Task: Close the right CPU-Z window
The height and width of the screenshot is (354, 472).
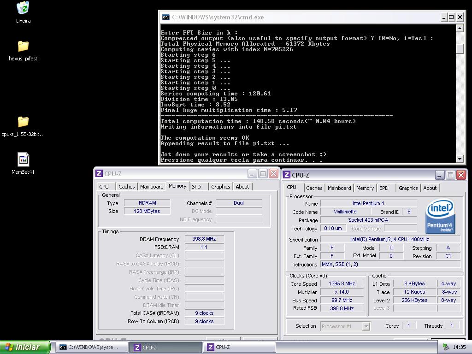Action: point(461,175)
